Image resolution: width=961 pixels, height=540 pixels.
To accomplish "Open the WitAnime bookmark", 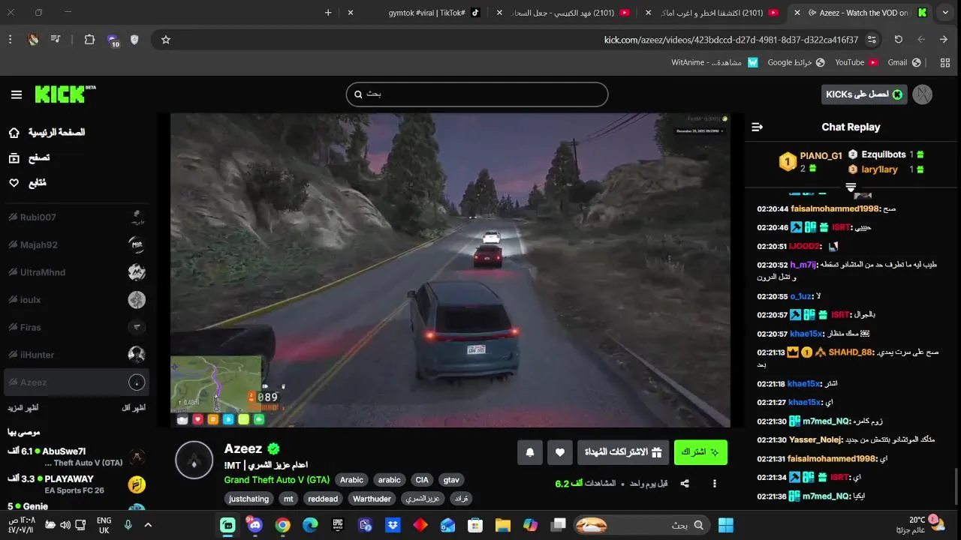I will 714,62.
